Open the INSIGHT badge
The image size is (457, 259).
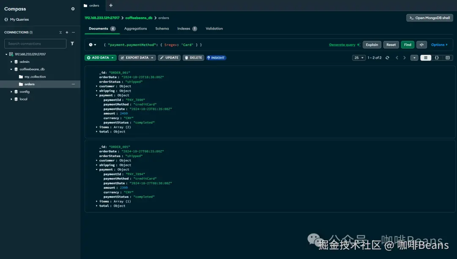(x=216, y=58)
